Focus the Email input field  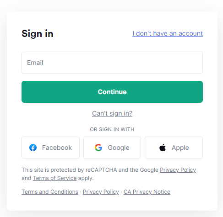pos(112,63)
